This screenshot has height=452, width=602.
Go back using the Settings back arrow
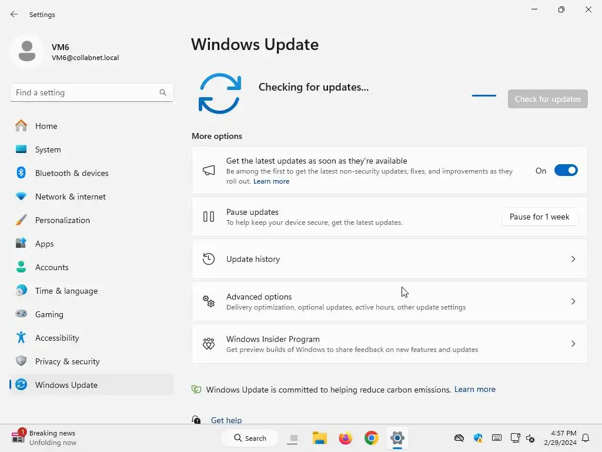pos(14,14)
